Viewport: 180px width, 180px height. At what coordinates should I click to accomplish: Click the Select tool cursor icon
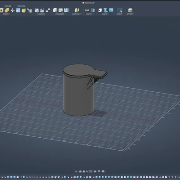pos(120,10)
